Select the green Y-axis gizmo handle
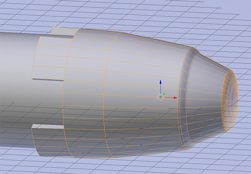 pos(164,94)
